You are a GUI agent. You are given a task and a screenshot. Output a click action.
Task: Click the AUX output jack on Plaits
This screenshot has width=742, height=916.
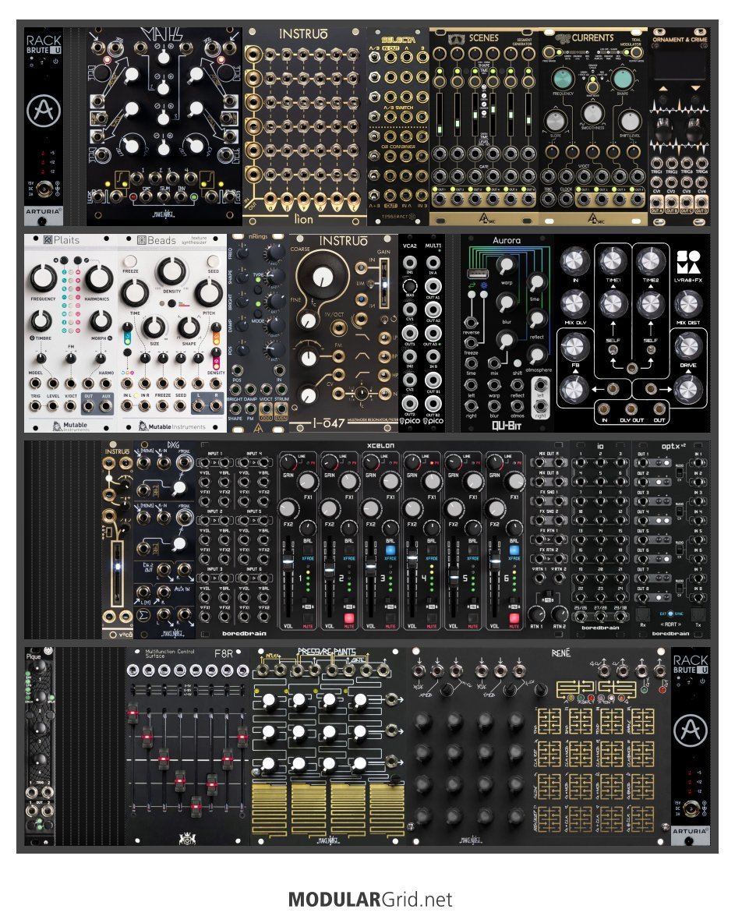[x=106, y=405]
